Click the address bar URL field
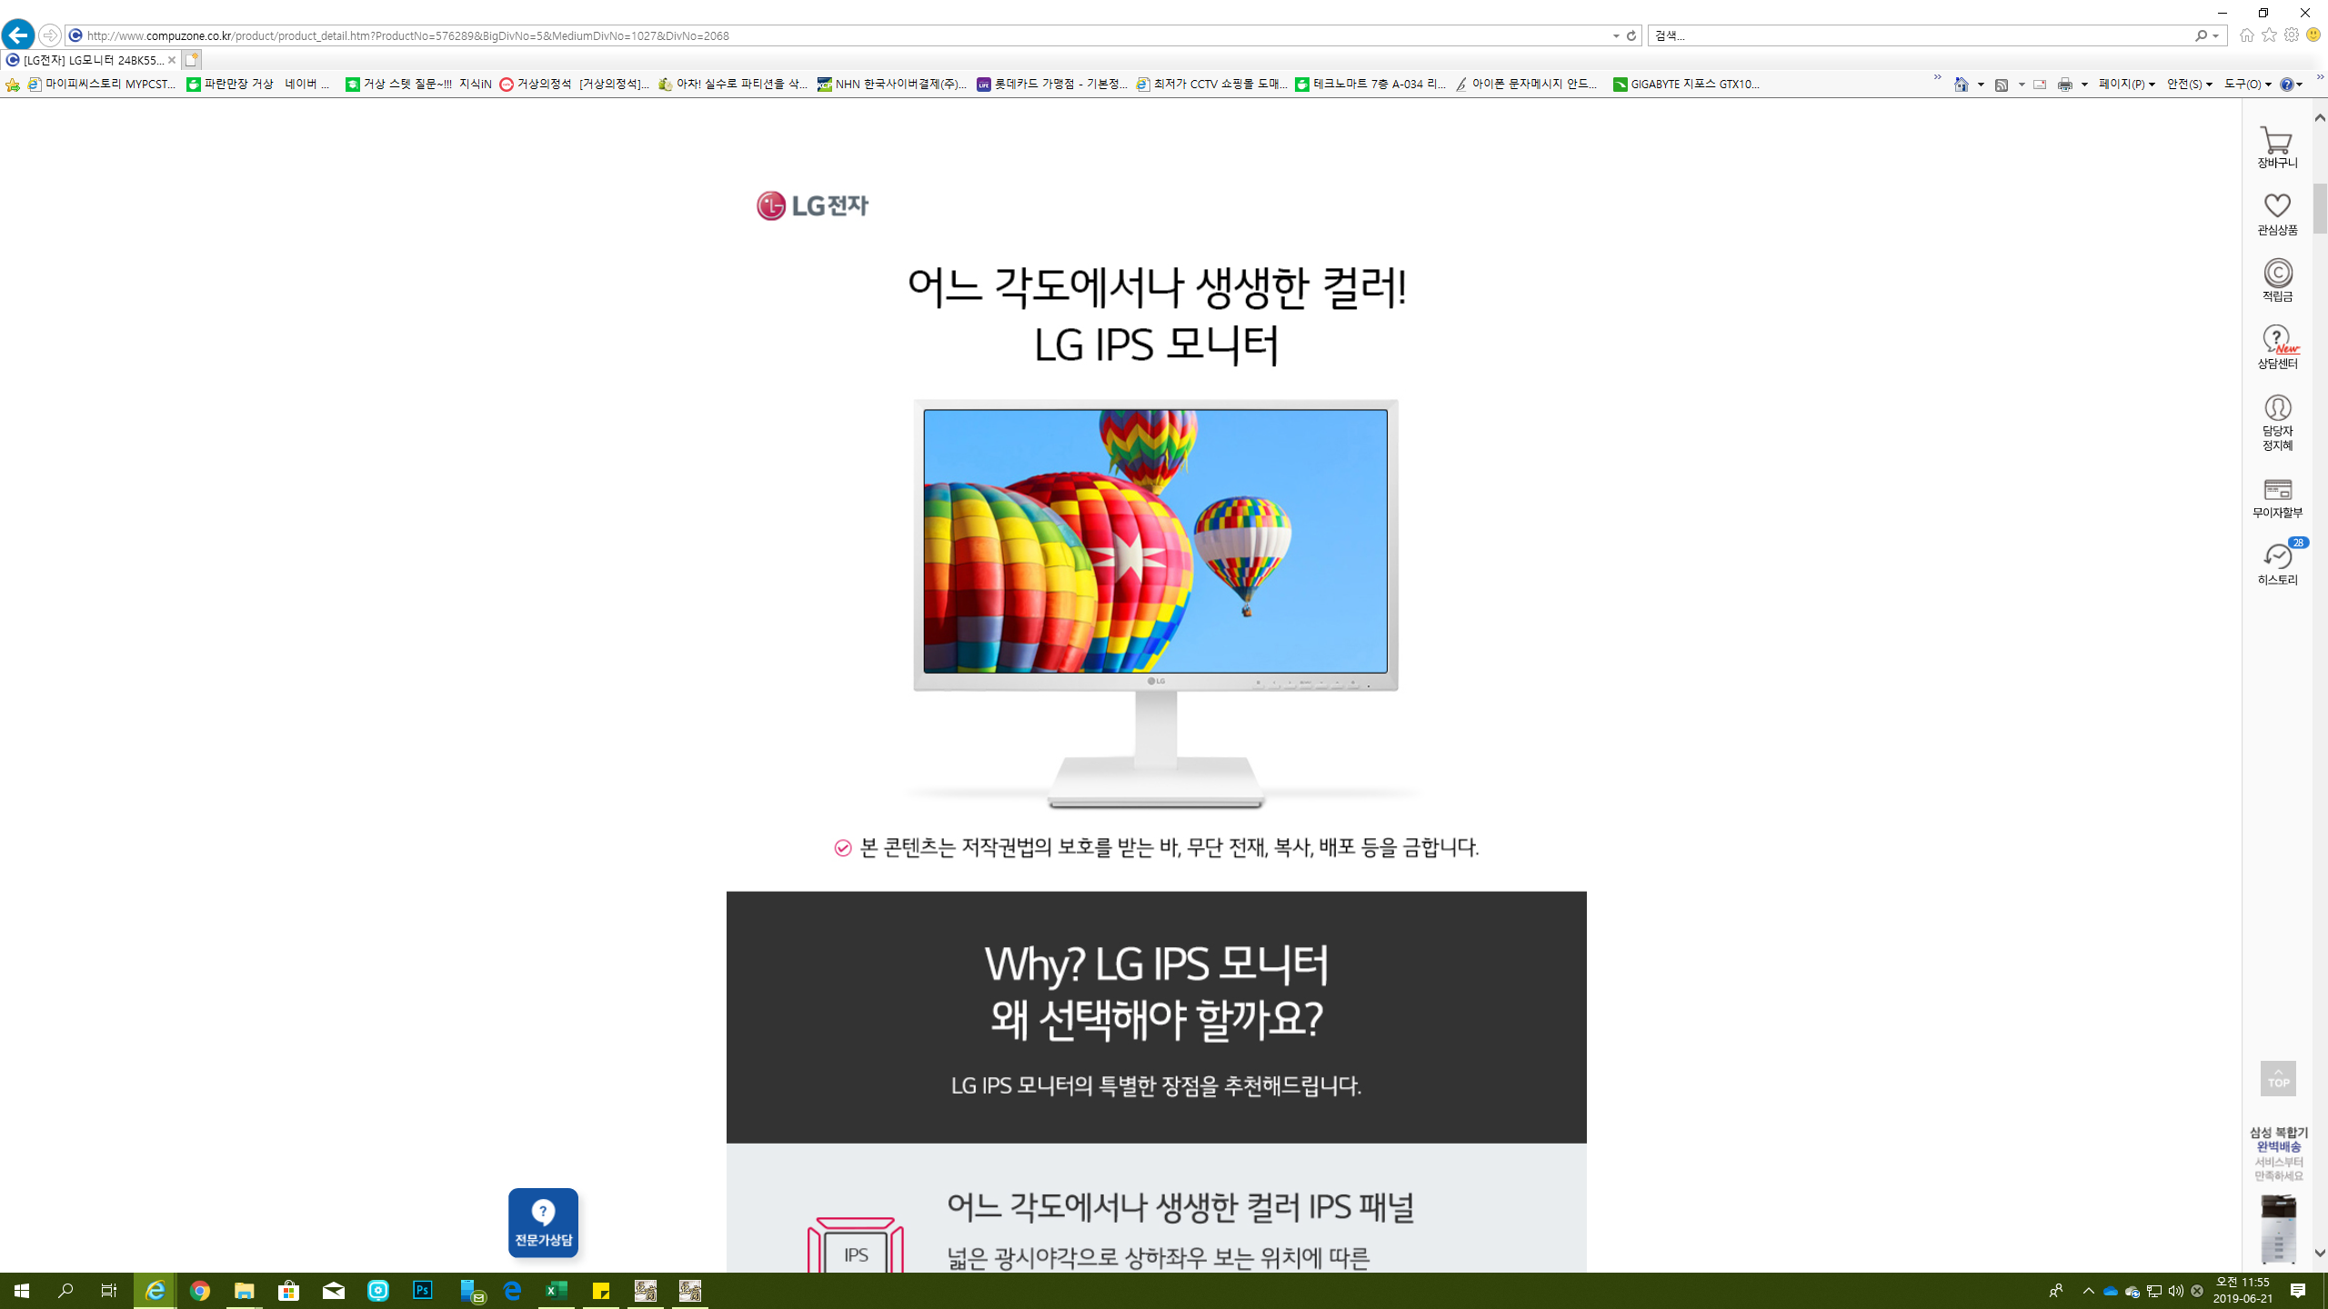Image resolution: width=2328 pixels, height=1309 pixels. click(x=837, y=35)
